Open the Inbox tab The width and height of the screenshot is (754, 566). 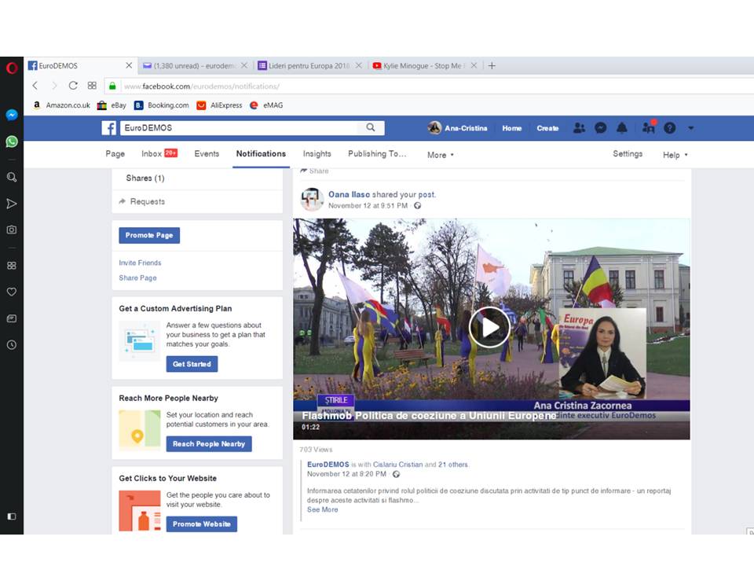159,153
